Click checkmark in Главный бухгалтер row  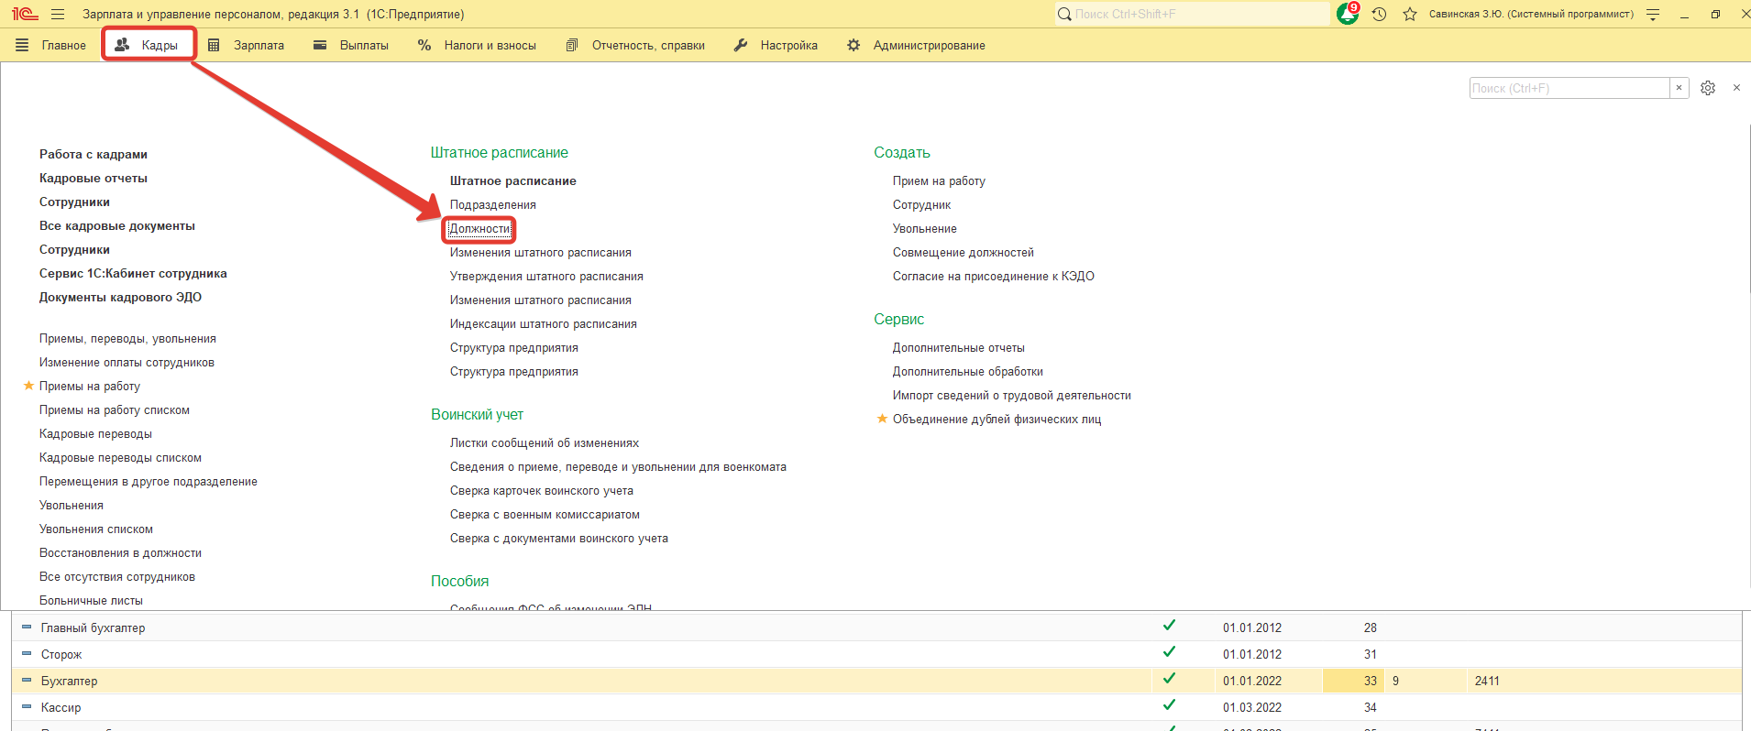point(1169,626)
